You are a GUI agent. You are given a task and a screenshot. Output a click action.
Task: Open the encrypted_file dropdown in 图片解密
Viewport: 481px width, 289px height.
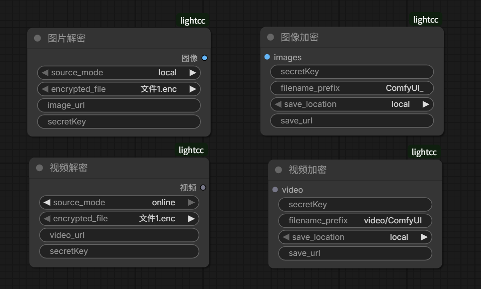pos(119,89)
